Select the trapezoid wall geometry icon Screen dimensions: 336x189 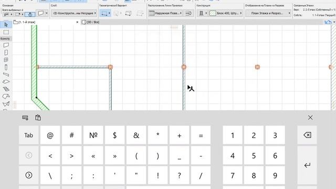click(x=128, y=14)
